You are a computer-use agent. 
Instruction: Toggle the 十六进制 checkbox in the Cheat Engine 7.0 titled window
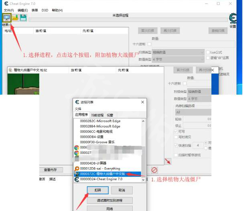point(149,44)
